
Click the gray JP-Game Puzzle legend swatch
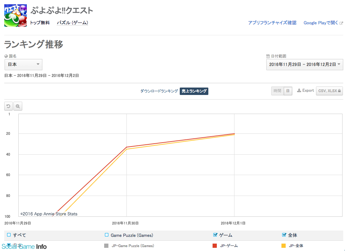106,246
